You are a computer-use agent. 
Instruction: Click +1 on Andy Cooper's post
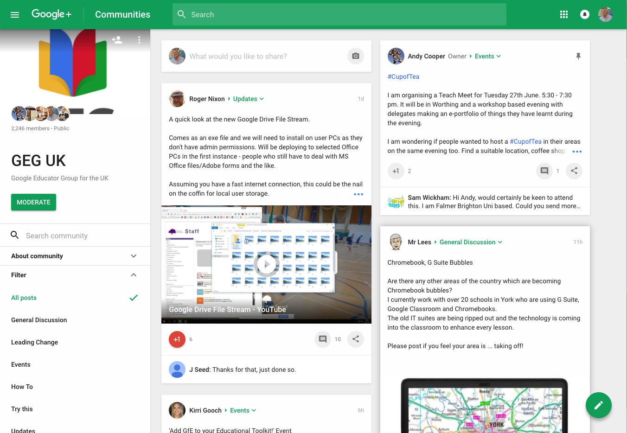tap(396, 171)
